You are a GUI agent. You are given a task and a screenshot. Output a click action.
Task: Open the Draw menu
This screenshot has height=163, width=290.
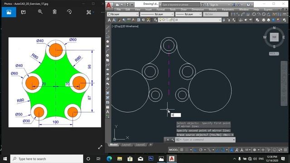184,10
